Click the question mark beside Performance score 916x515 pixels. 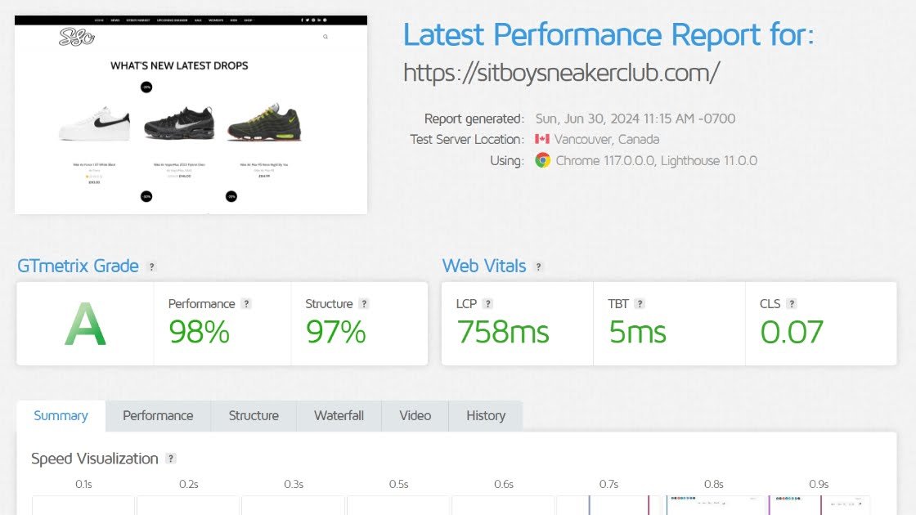click(x=246, y=304)
